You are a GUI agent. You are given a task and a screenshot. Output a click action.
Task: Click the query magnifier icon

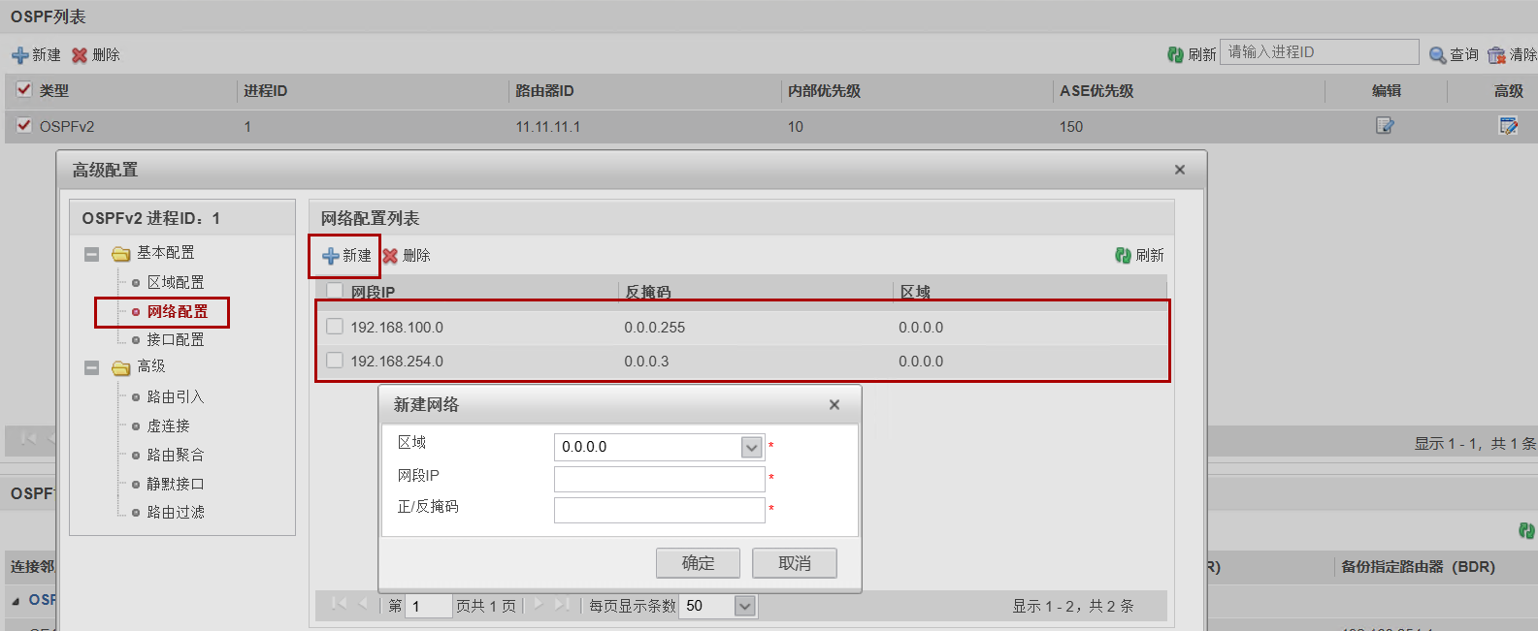point(1437,55)
